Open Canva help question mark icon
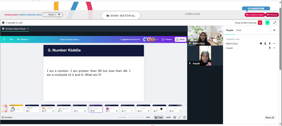 [x=184, y=117]
